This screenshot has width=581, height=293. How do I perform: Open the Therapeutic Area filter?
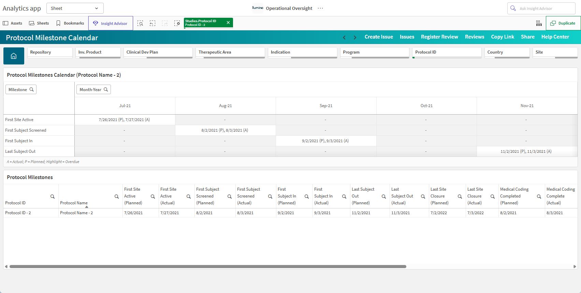click(230, 53)
